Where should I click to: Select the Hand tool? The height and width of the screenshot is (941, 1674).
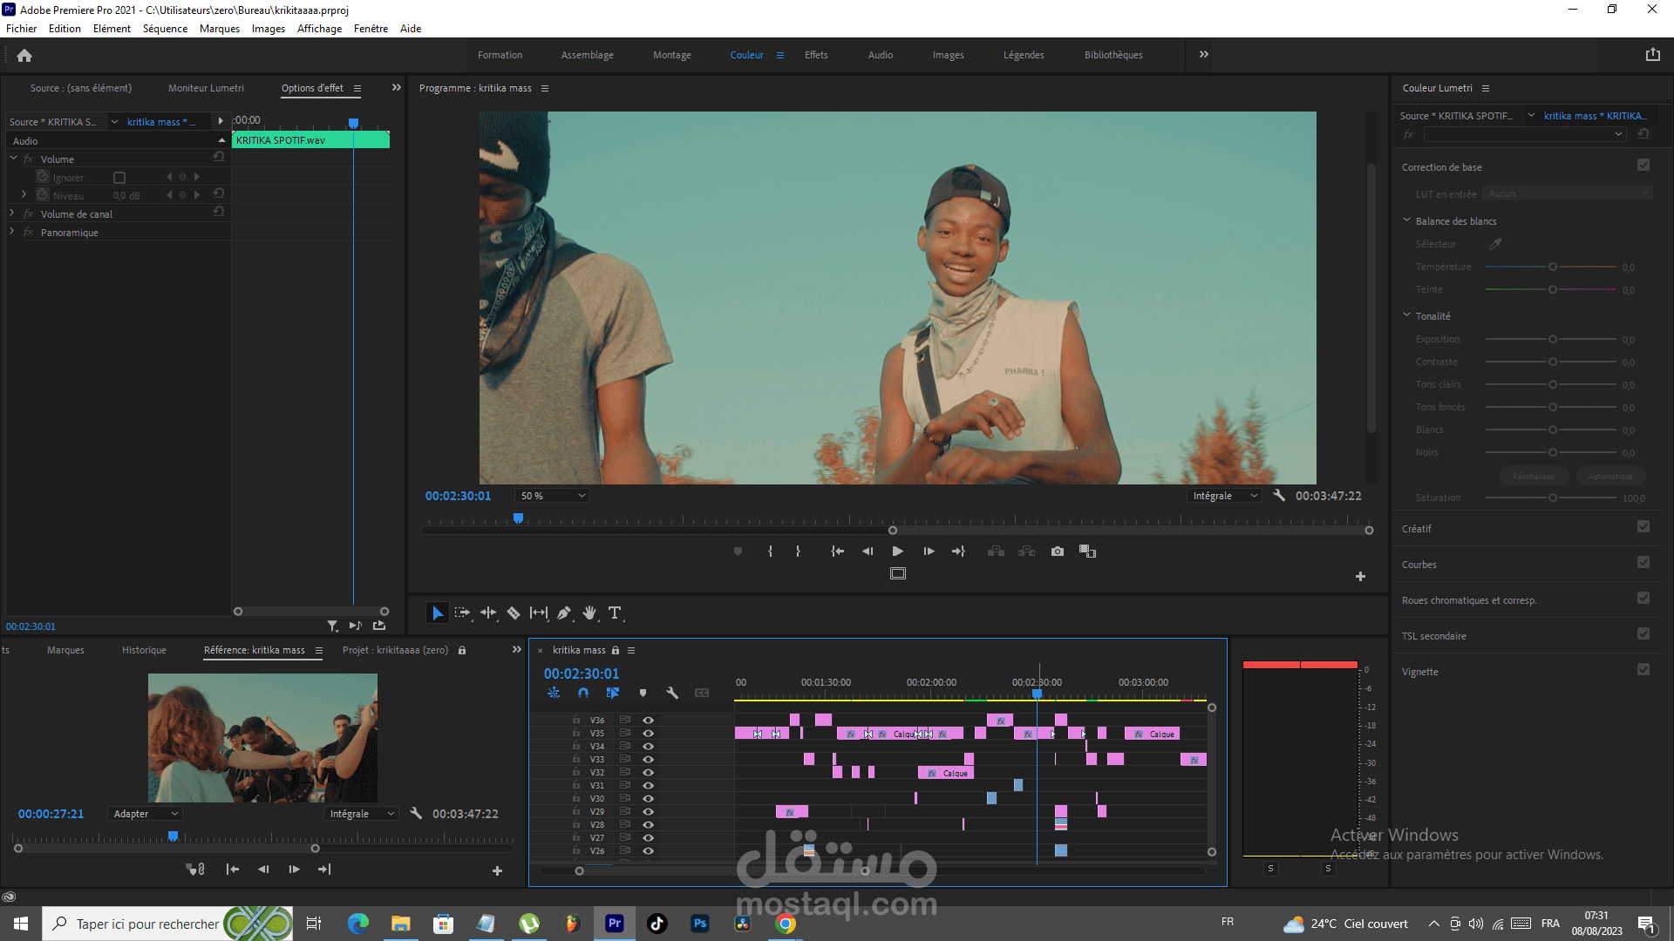(x=589, y=613)
